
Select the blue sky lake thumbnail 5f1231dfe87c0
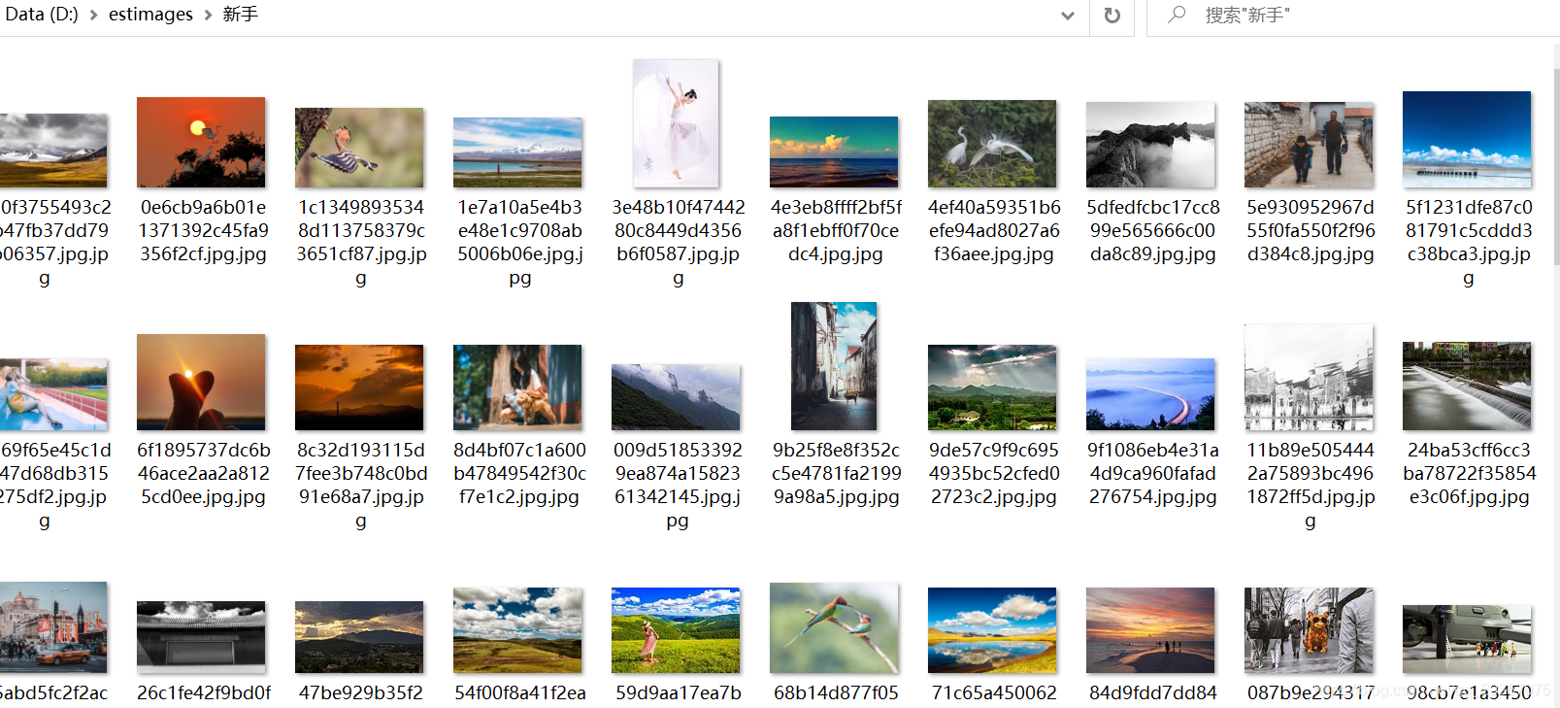tap(1467, 139)
